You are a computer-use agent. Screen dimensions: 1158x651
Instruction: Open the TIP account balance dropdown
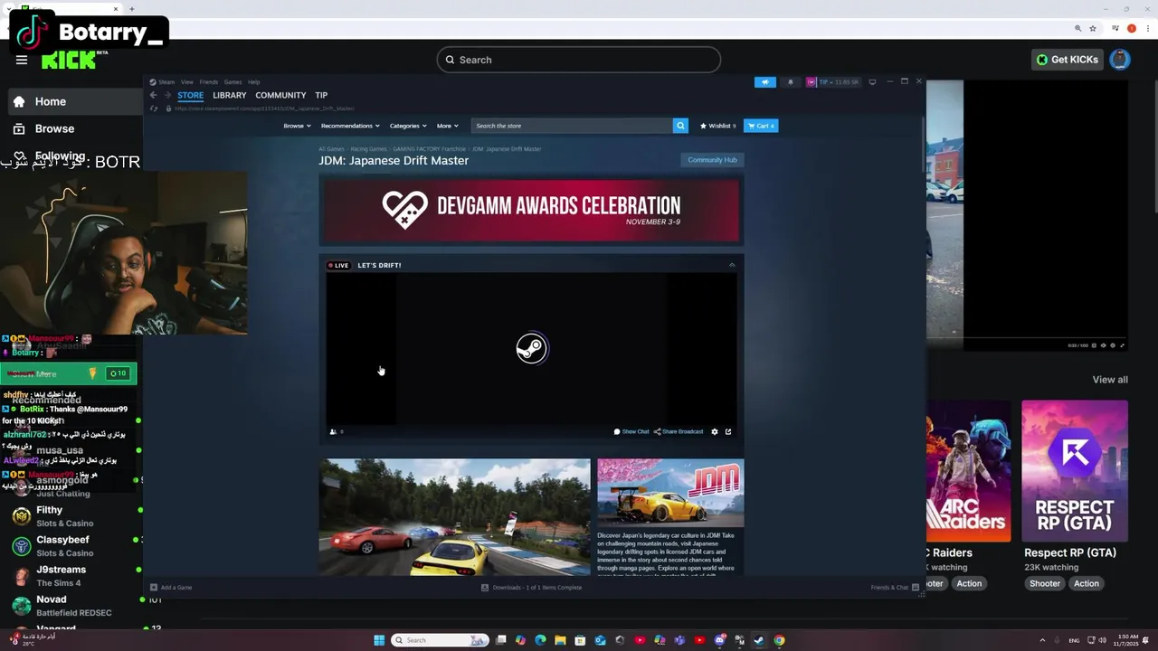click(x=833, y=82)
